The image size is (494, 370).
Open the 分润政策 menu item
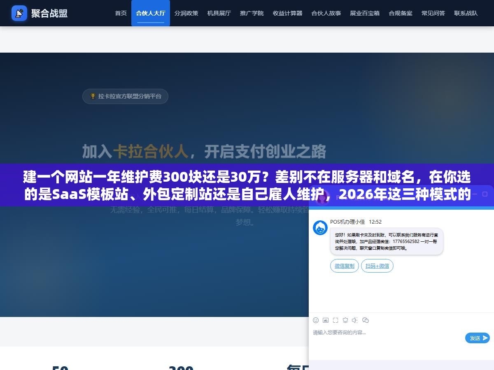(186, 13)
